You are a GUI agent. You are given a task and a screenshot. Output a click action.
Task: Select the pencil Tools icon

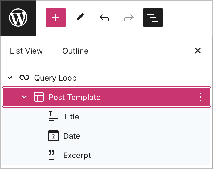point(80,18)
